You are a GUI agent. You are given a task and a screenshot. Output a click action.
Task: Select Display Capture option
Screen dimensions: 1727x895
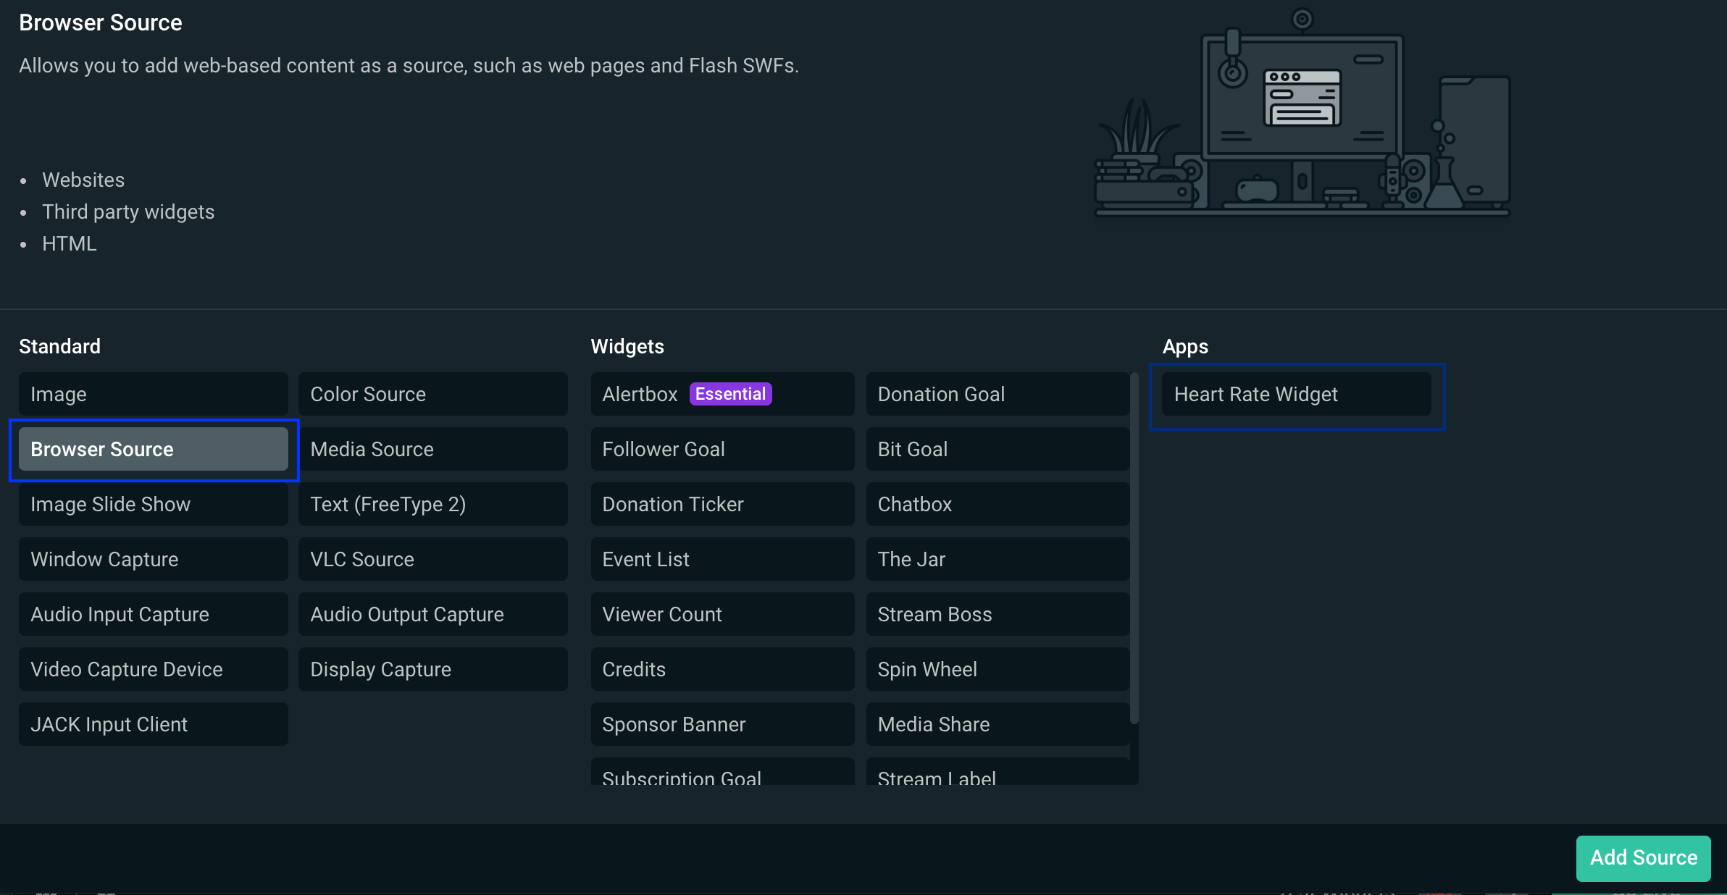pos(432,669)
